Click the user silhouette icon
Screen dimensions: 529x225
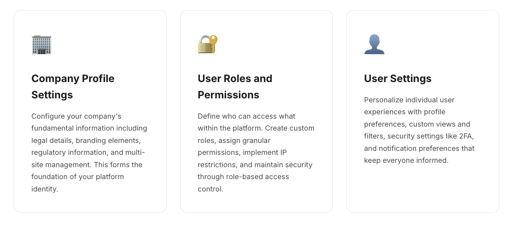[374, 45]
